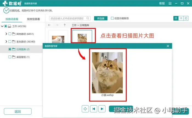Click the folder icon beside 丢失路径

(x=14, y=42)
